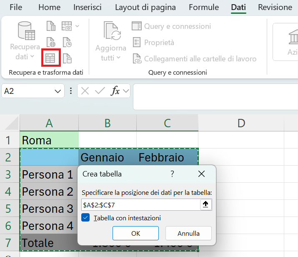
Task: Select row 5 header
Action: click(x=8, y=209)
